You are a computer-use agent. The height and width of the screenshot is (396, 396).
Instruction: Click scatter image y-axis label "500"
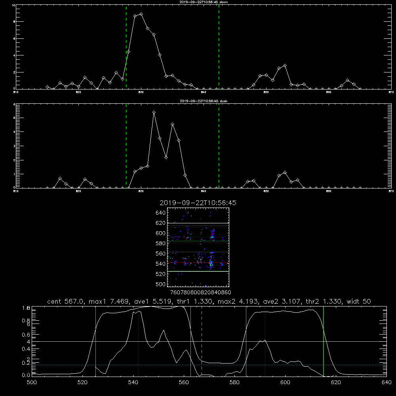click(x=161, y=284)
